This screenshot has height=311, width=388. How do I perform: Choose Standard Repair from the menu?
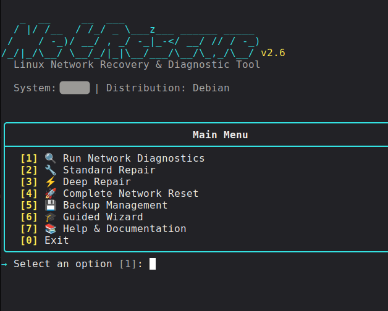click(109, 170)
